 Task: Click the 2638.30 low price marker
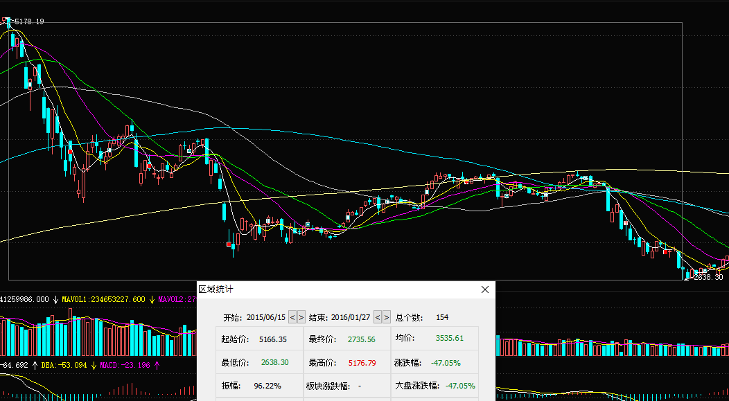coord(708,276)
